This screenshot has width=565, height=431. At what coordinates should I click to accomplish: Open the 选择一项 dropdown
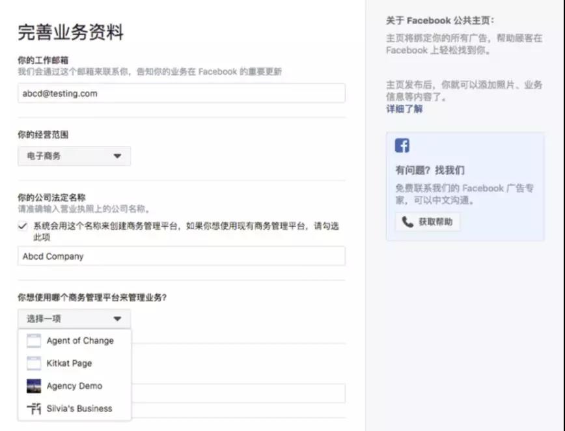point(74,318)
